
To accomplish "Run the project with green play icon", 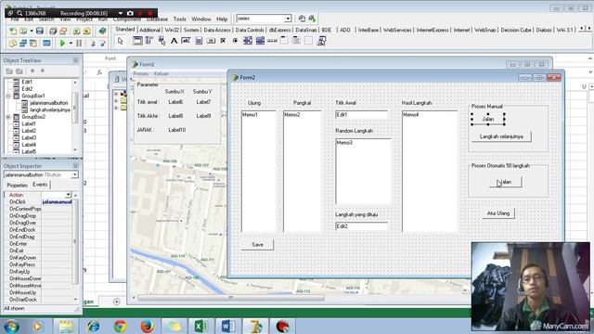I will click(62, 44).
